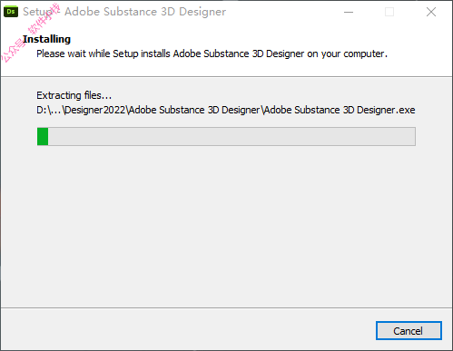
Task: Minimize the Setup window
Action: pyautogui.click(x=349, y=12)
